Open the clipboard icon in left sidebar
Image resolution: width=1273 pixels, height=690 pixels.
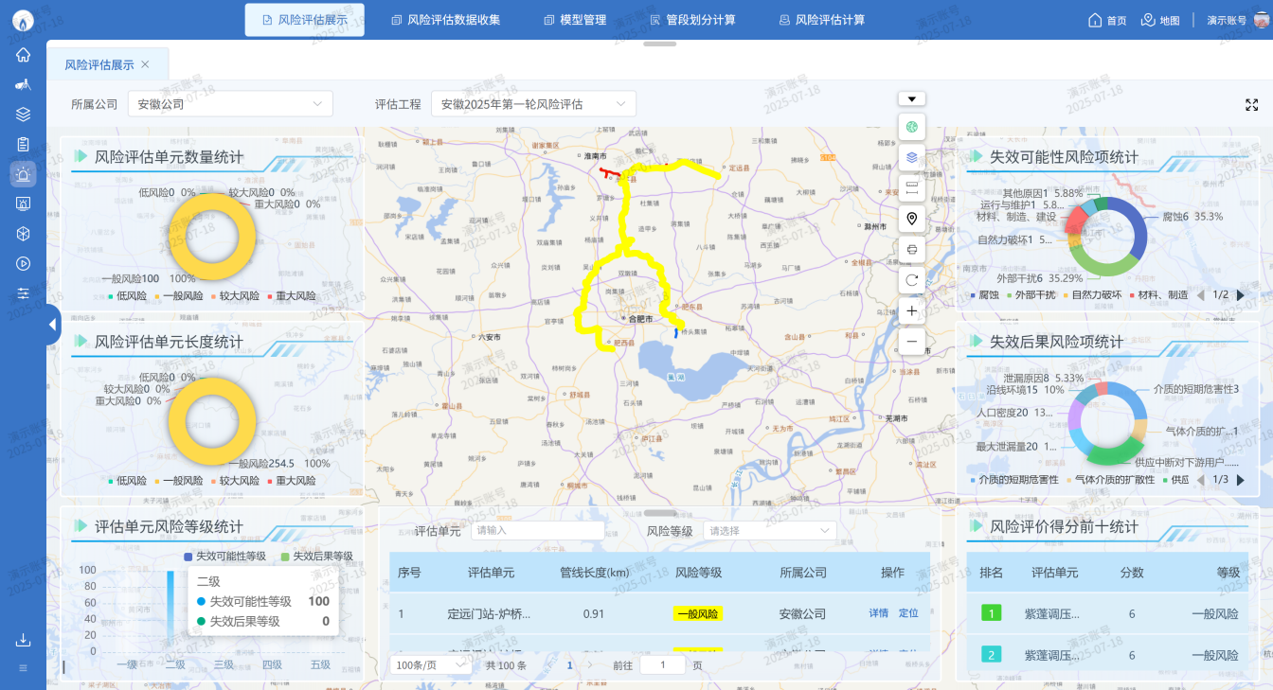click(23, 144)
